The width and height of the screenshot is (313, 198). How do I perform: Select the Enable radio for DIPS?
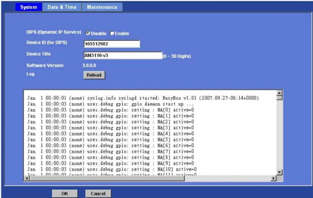click(x=112, y=33)
